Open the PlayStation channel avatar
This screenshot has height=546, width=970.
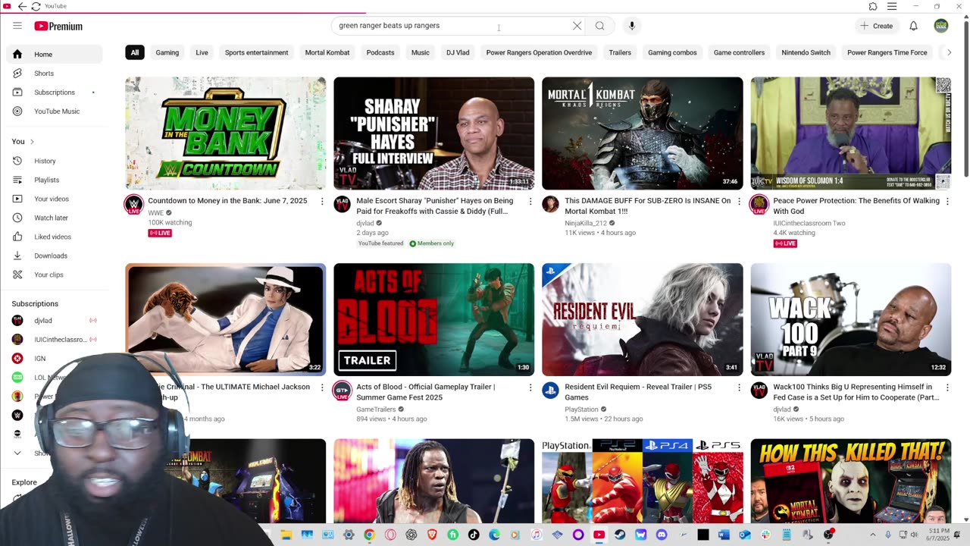pyautogui.click(x=551, y=390)
